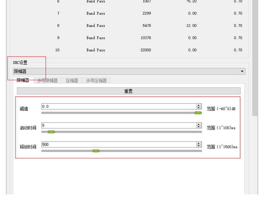This screenshot has width=270, height=208.
Task: Switch to the 多带压缩器 tab
Action: click(x=96, y=81)
